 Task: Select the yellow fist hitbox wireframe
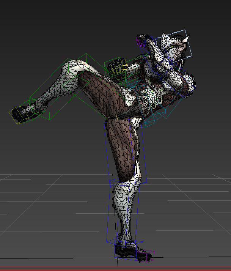point(119,66)
